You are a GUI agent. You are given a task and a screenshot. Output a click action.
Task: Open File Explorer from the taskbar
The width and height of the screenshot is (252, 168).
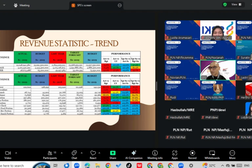click(x=97, y=165)
